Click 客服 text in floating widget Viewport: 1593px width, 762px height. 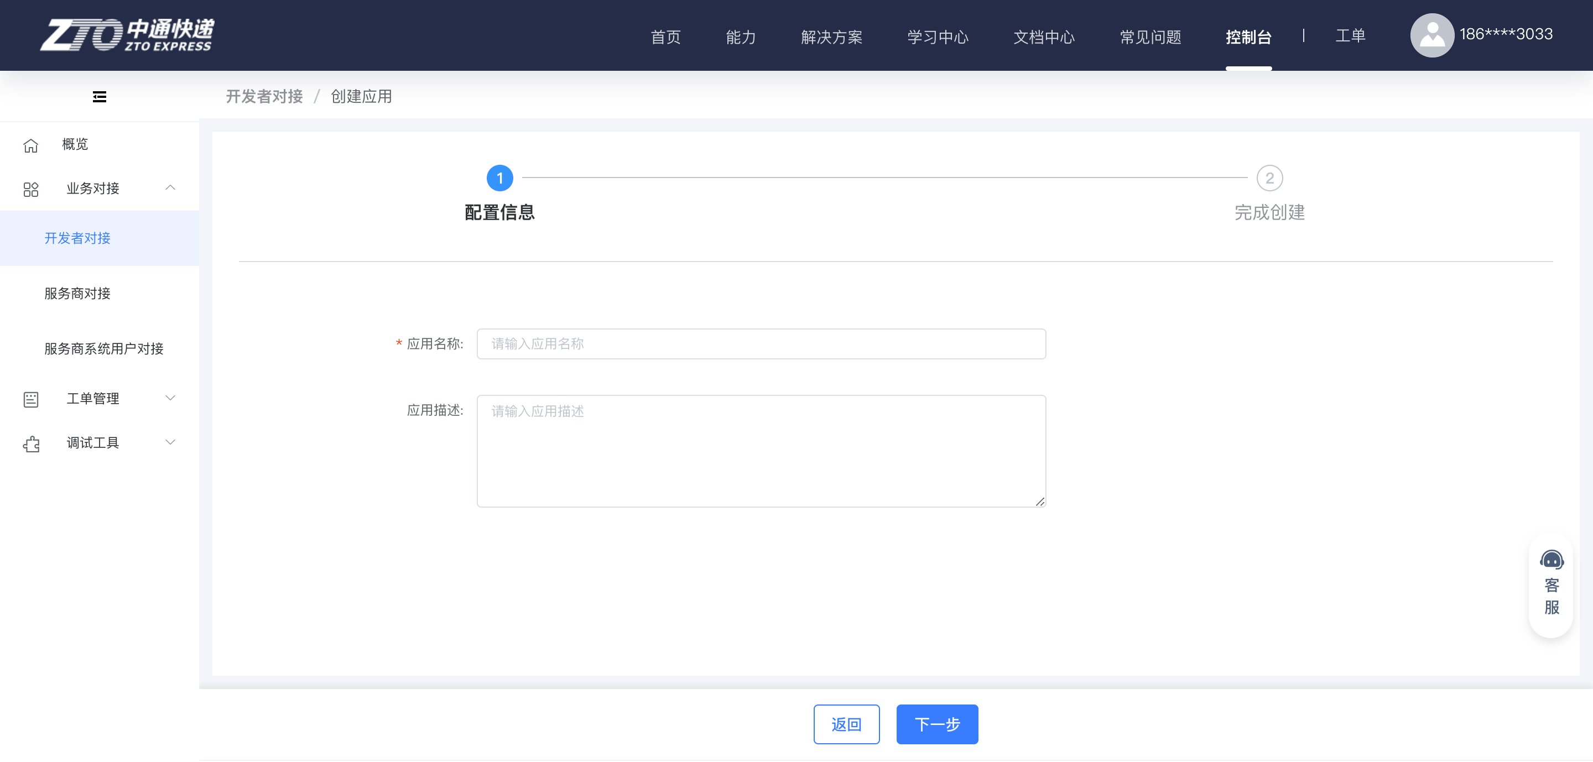pos(1552,596)
